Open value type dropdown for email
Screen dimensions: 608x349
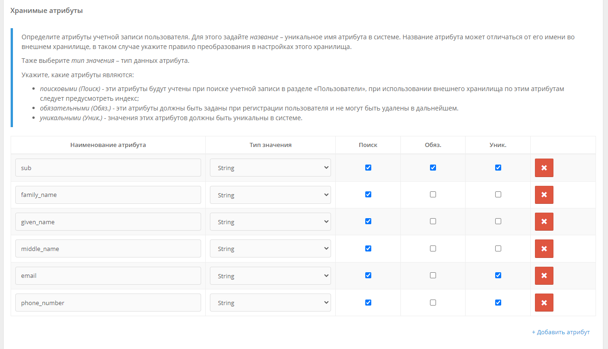pos(270,276)
